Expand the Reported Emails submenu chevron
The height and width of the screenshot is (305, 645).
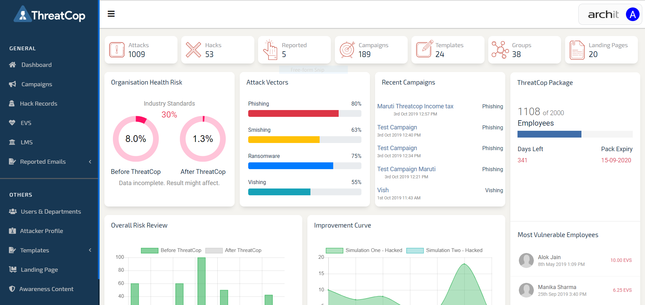[90, 162]
